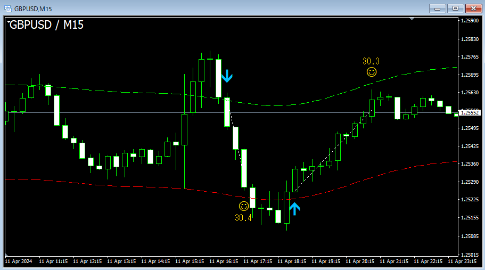Click the 11 Apr 20:15 time label
The width and height of the screenshot is (485, 270).
pos(360,261)
